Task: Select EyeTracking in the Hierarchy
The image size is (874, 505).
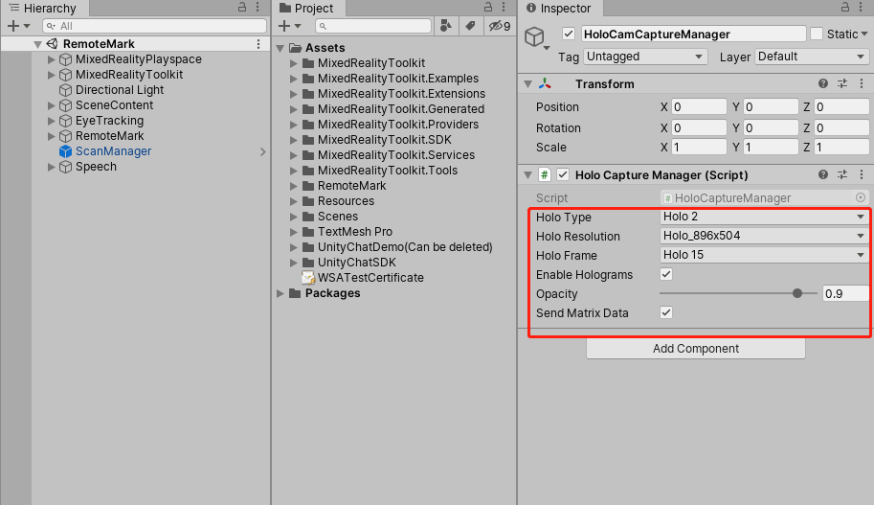Action: pyautogui.click(x=110, y=121)
